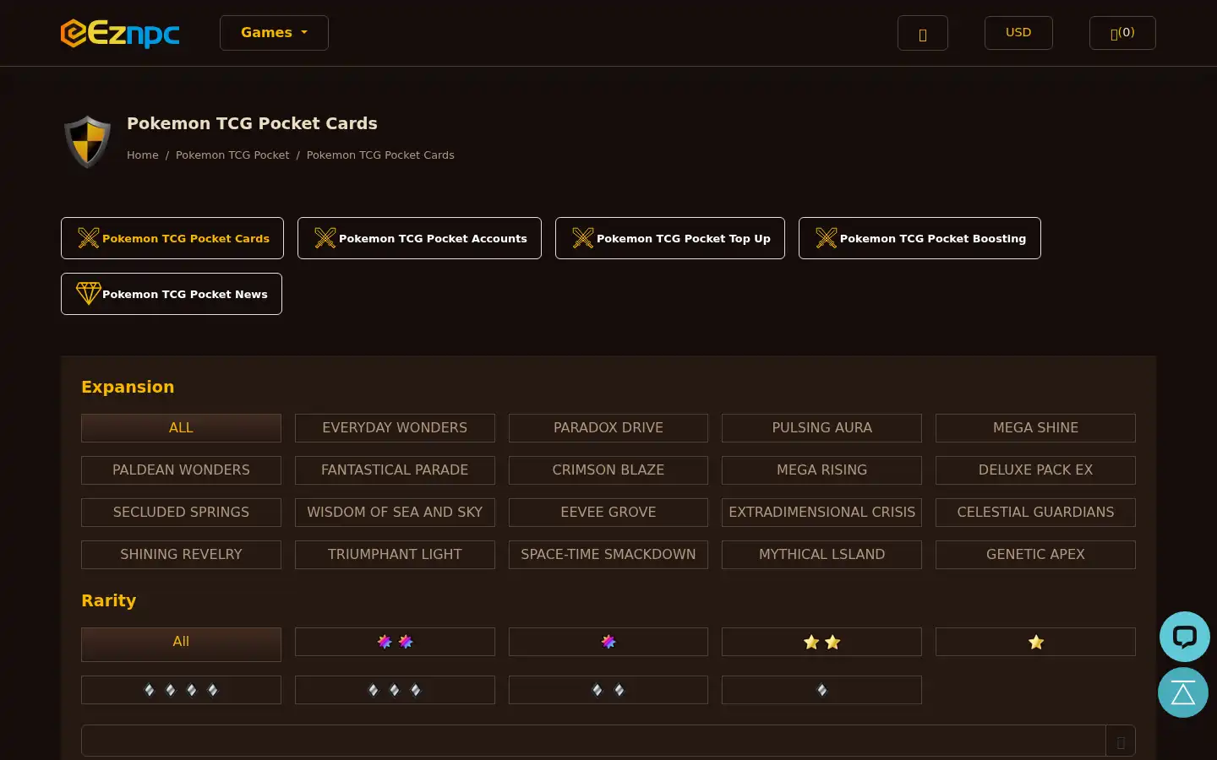Choose Eevee Grove expansion
This screenshot has height=760, width=1217.
(x=608, y=513)
